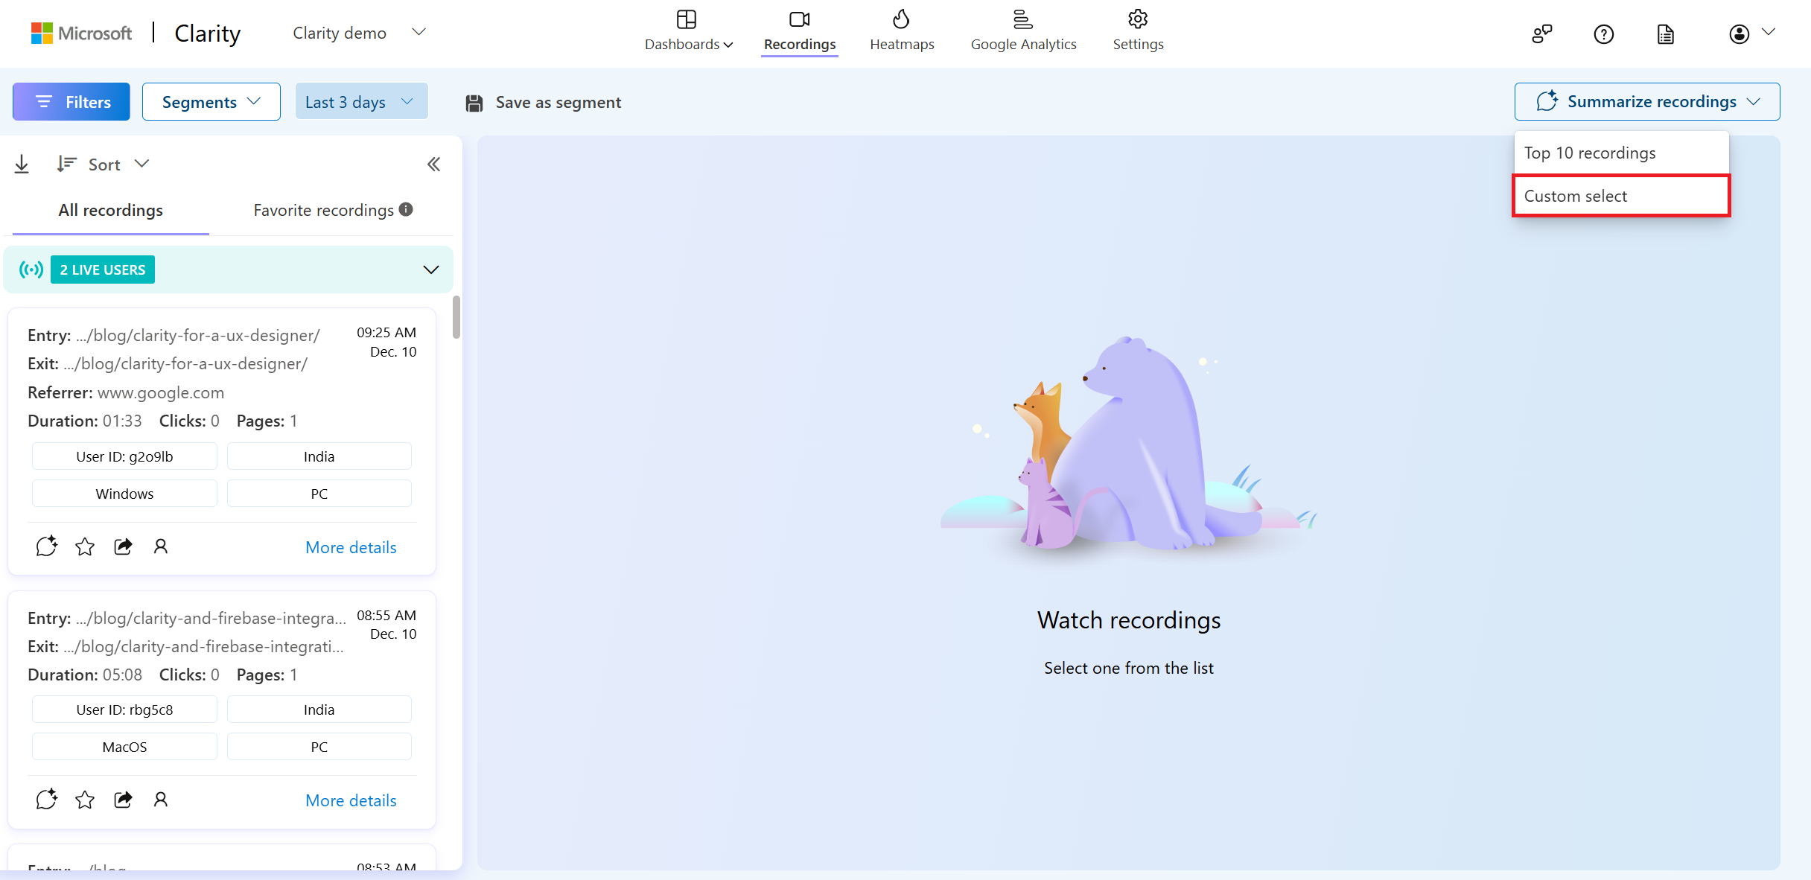Screen dimensions: 1811x880
Task: Choose Top 10 recordings option
Action: tap(1621, 153)
